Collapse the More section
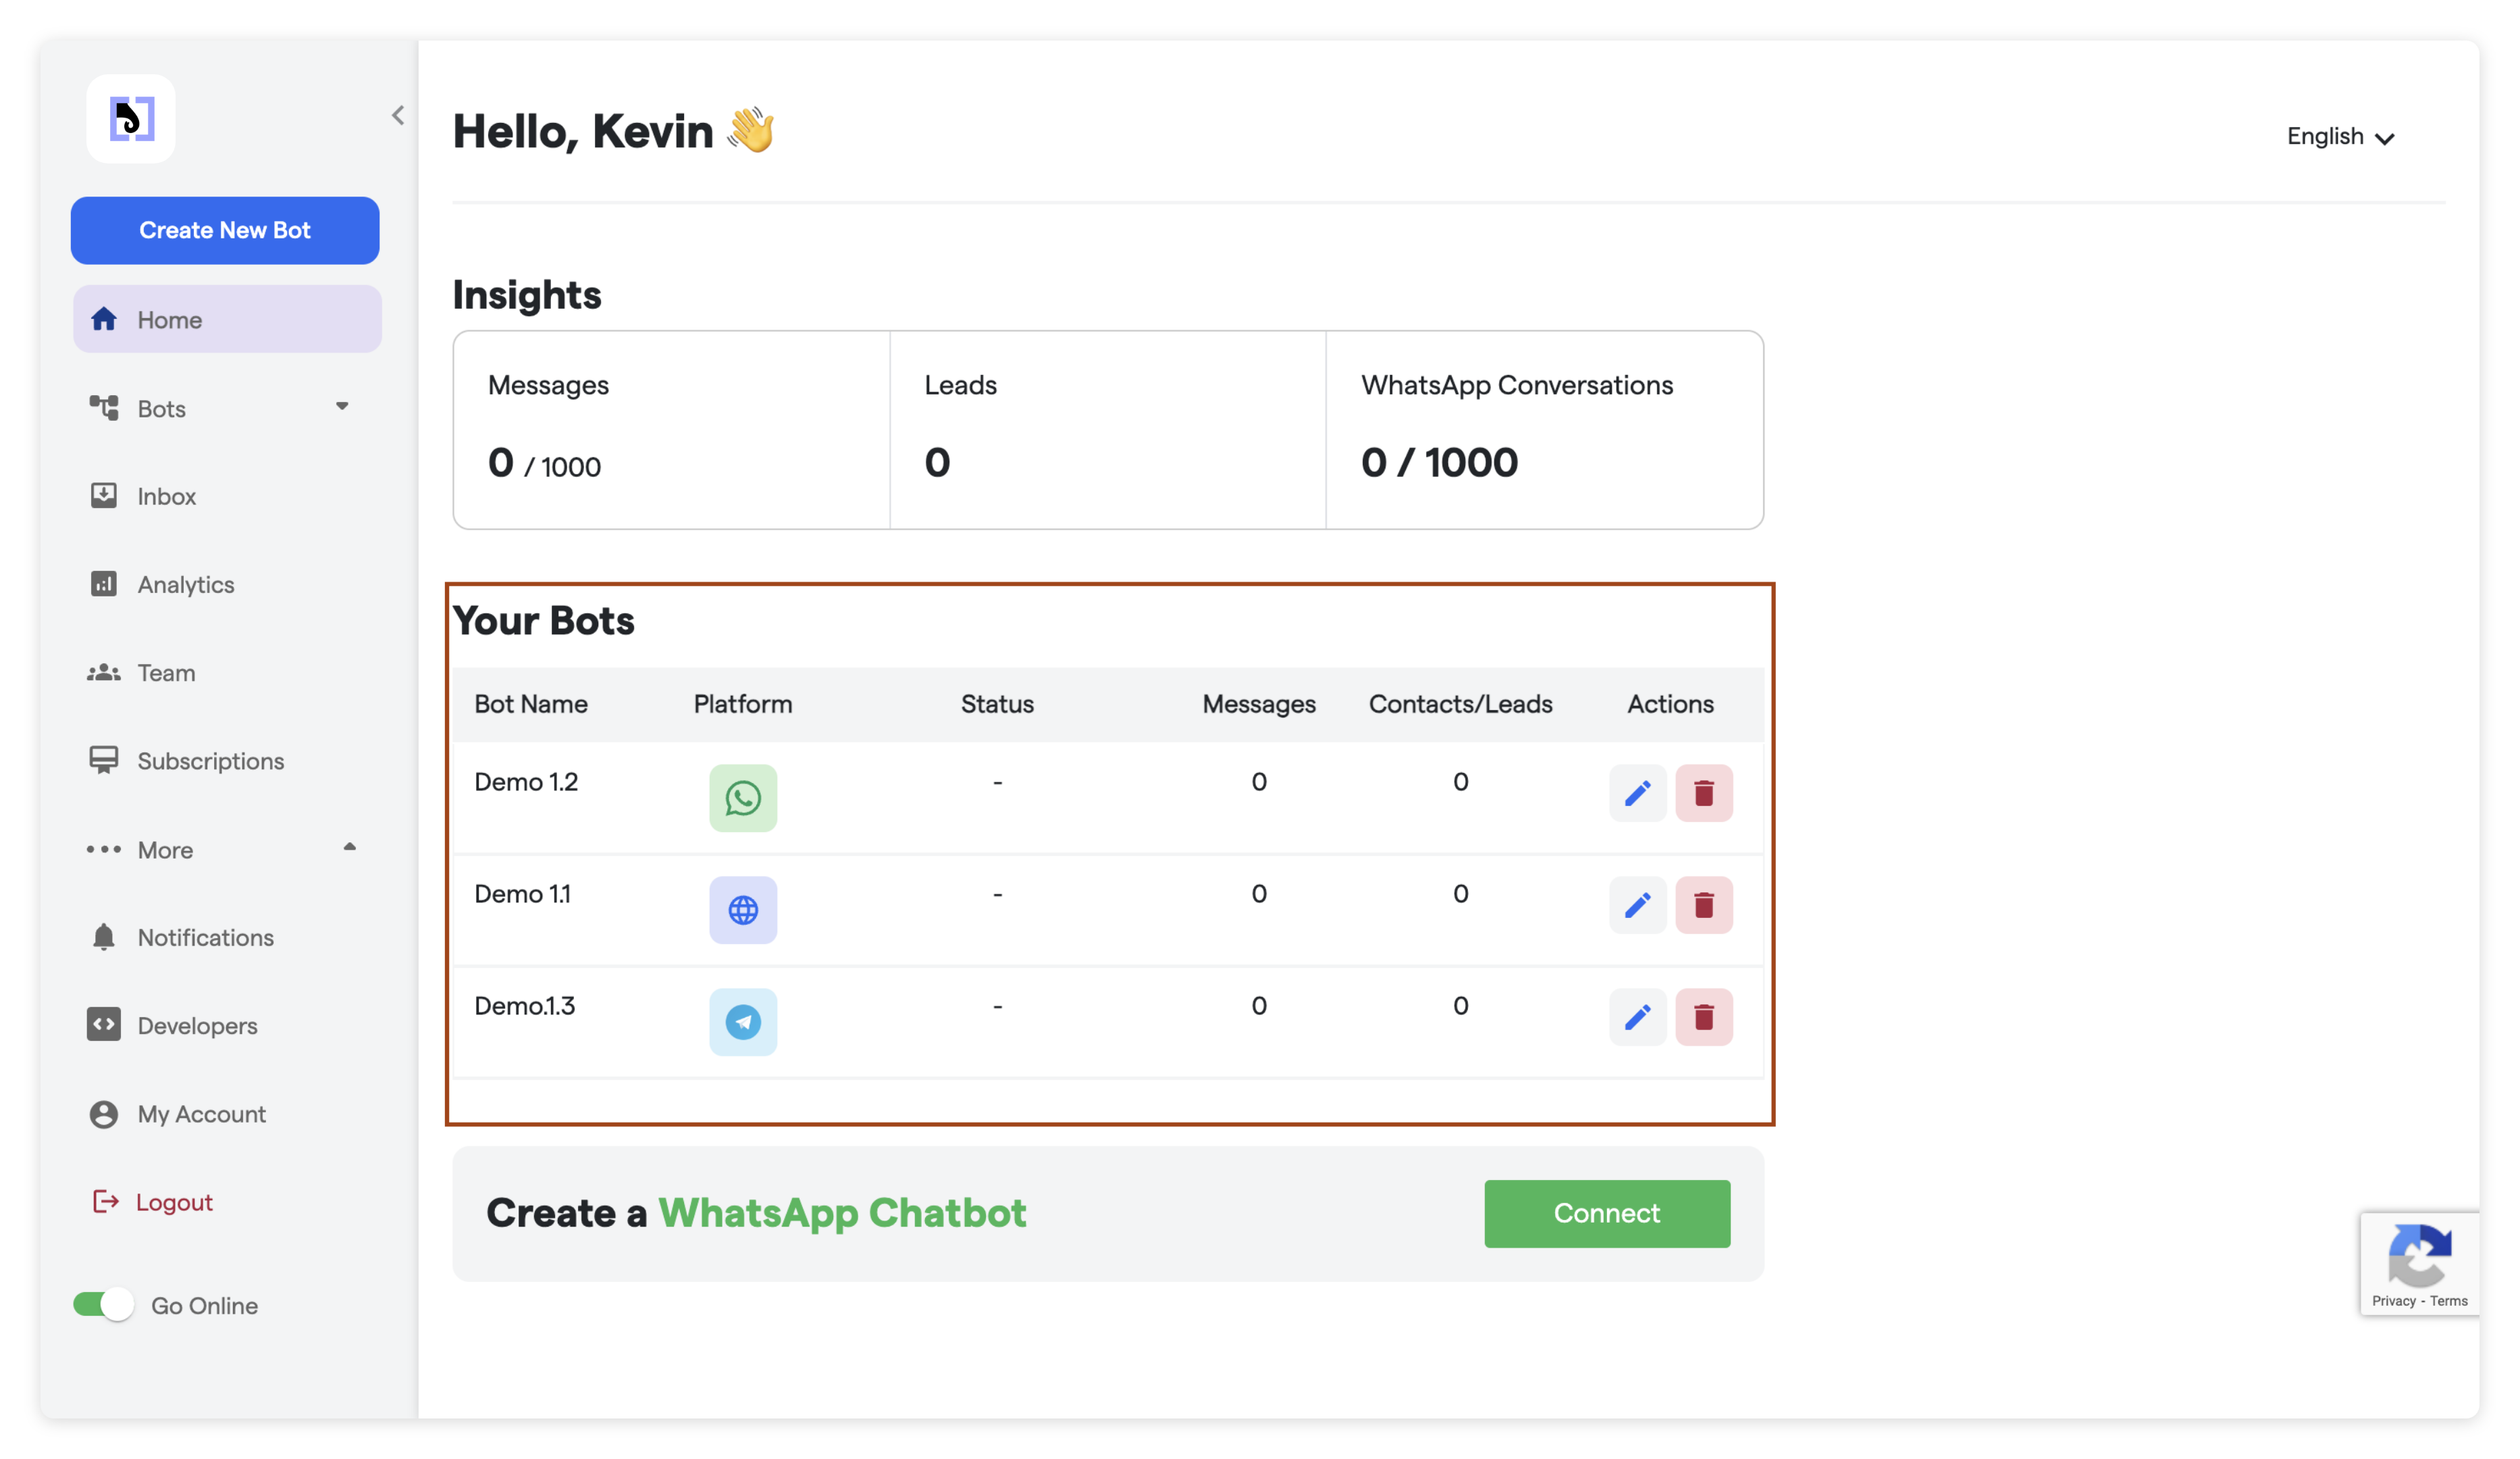The width and height of the screenshot is (2520, 1459). coord(349,848)
